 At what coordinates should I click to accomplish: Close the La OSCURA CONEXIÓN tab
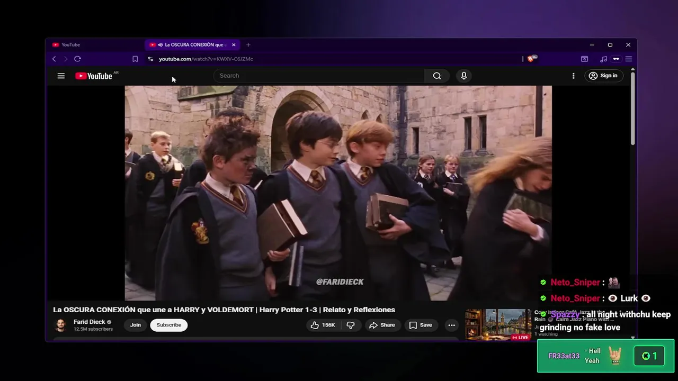pos(234,45)
